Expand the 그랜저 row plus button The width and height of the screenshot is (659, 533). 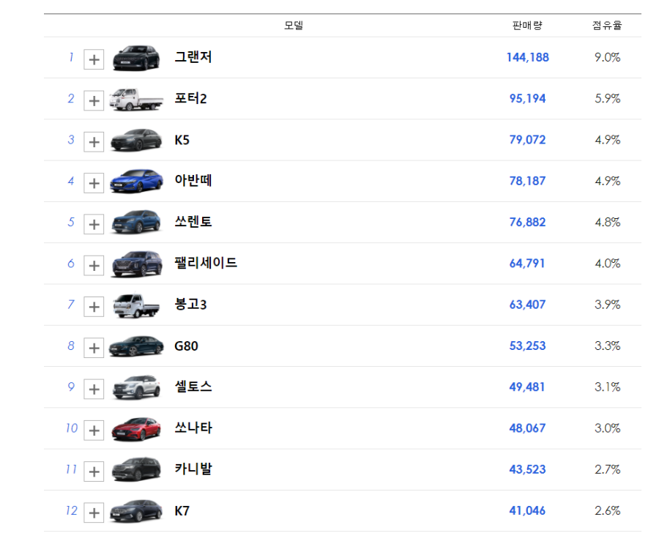tap(94, 59)
